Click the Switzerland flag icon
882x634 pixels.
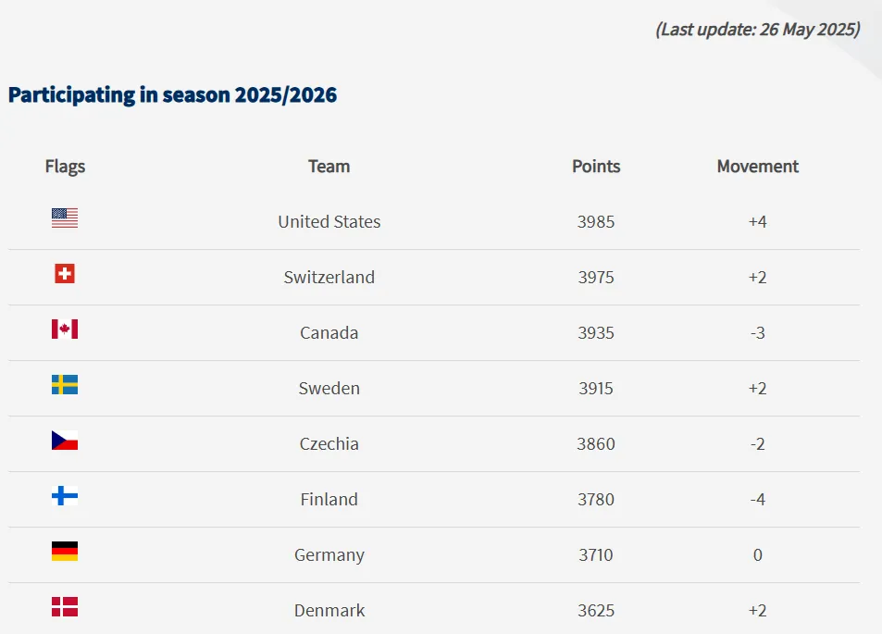65,274
